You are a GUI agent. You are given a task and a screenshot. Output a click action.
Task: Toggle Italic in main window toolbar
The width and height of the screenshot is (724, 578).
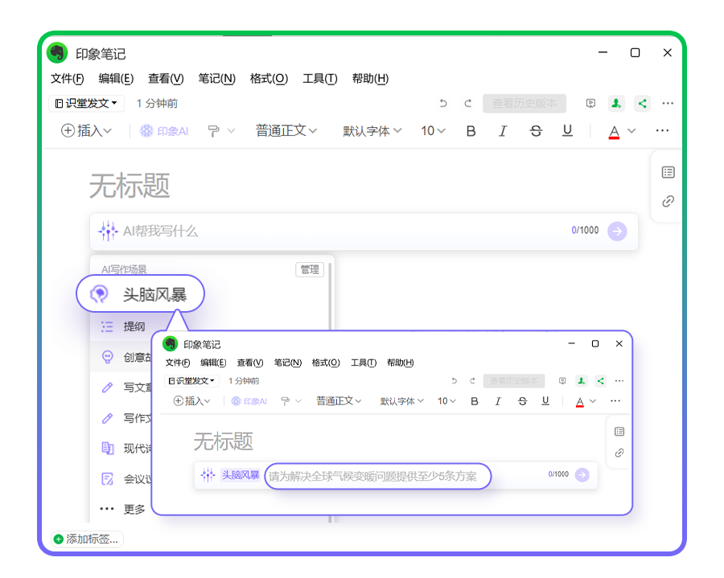pyautogui.click(x=503, y=132)
